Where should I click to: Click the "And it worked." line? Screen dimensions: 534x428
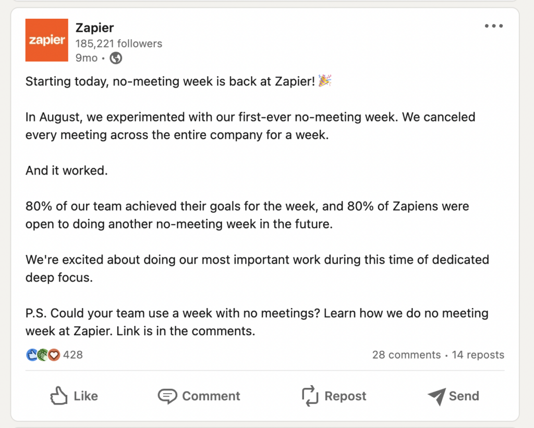point(67,170)
